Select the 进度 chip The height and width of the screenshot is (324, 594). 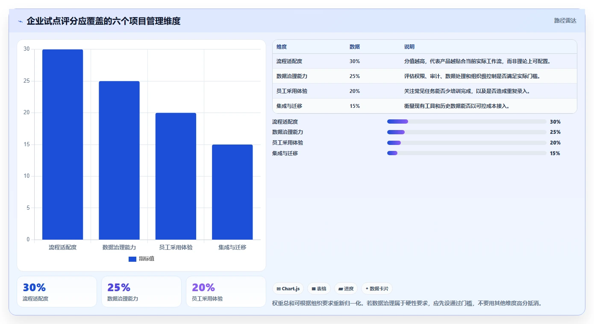(x=346, y=289)
